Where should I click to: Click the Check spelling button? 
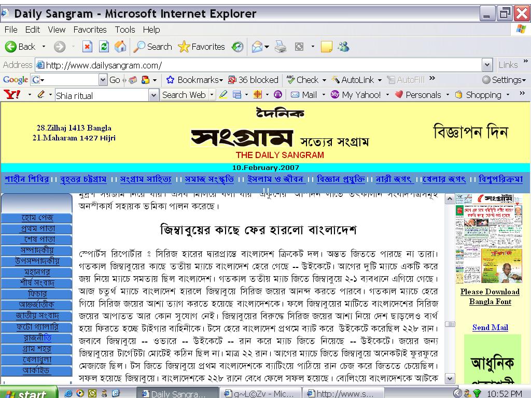point(303,80)
